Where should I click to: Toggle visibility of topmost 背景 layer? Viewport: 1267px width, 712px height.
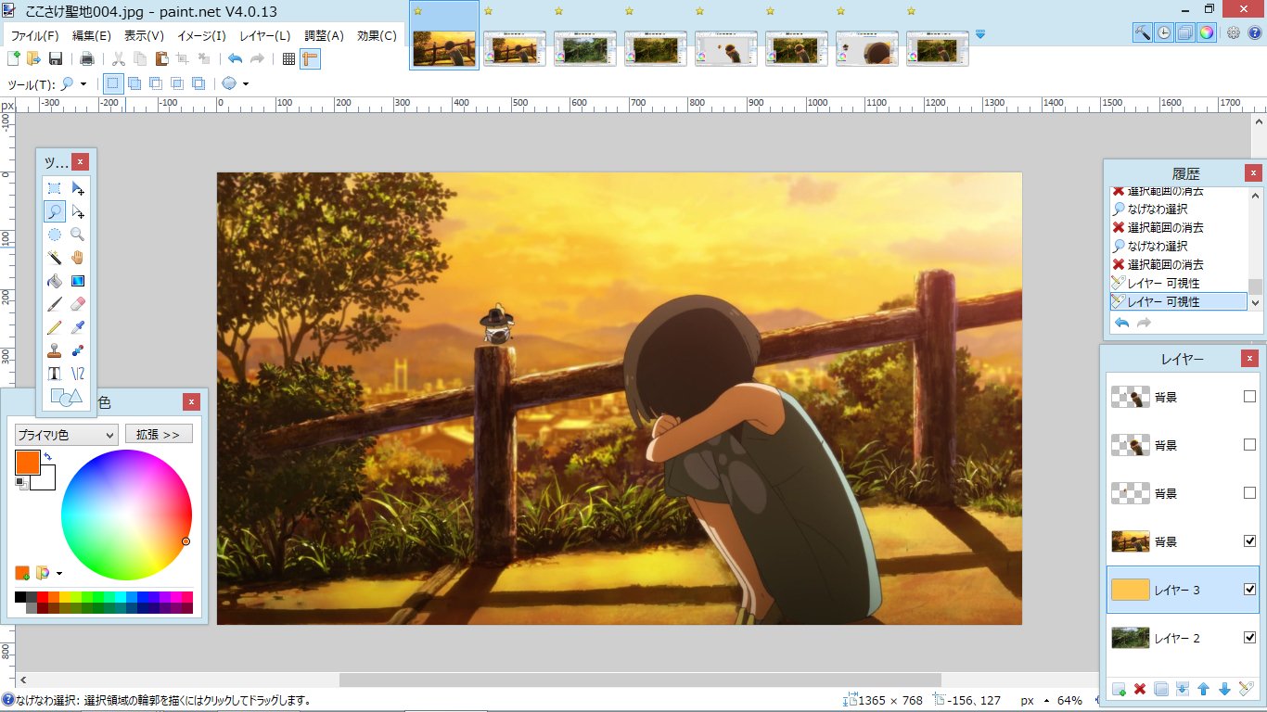click(1249, 397)
